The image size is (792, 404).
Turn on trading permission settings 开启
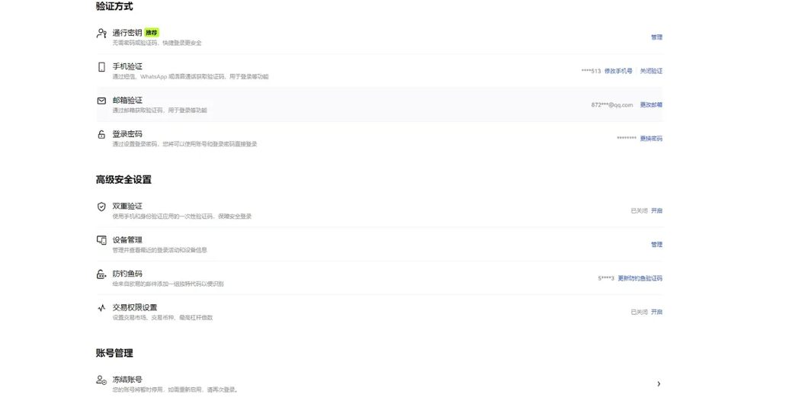pos(656,312)
